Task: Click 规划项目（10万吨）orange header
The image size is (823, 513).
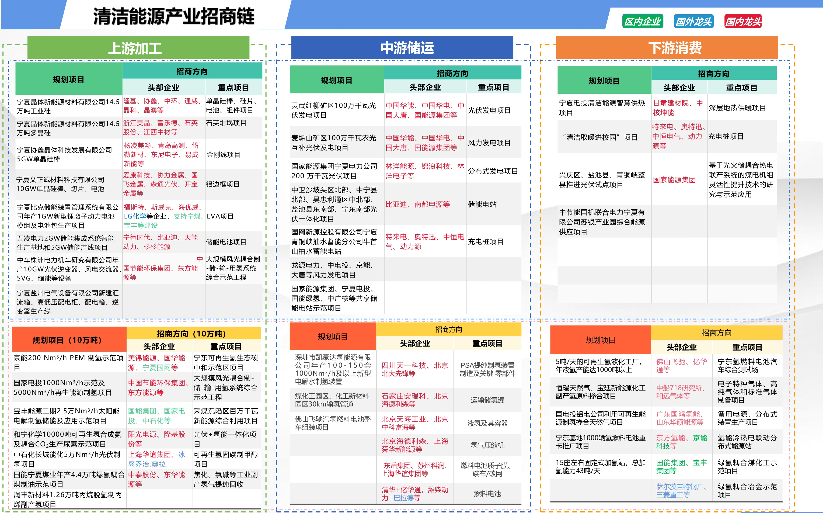Action: pyautogui.click(x=69, y=340)
